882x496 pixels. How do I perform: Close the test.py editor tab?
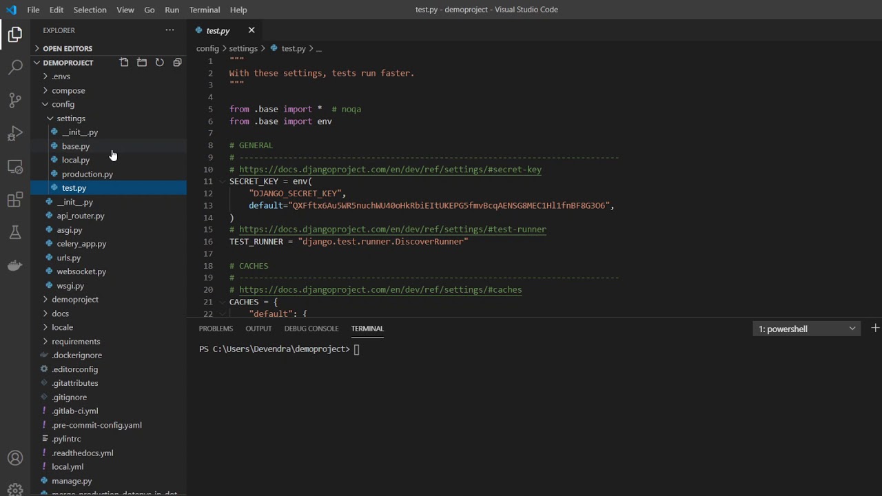tap(252, 30)
